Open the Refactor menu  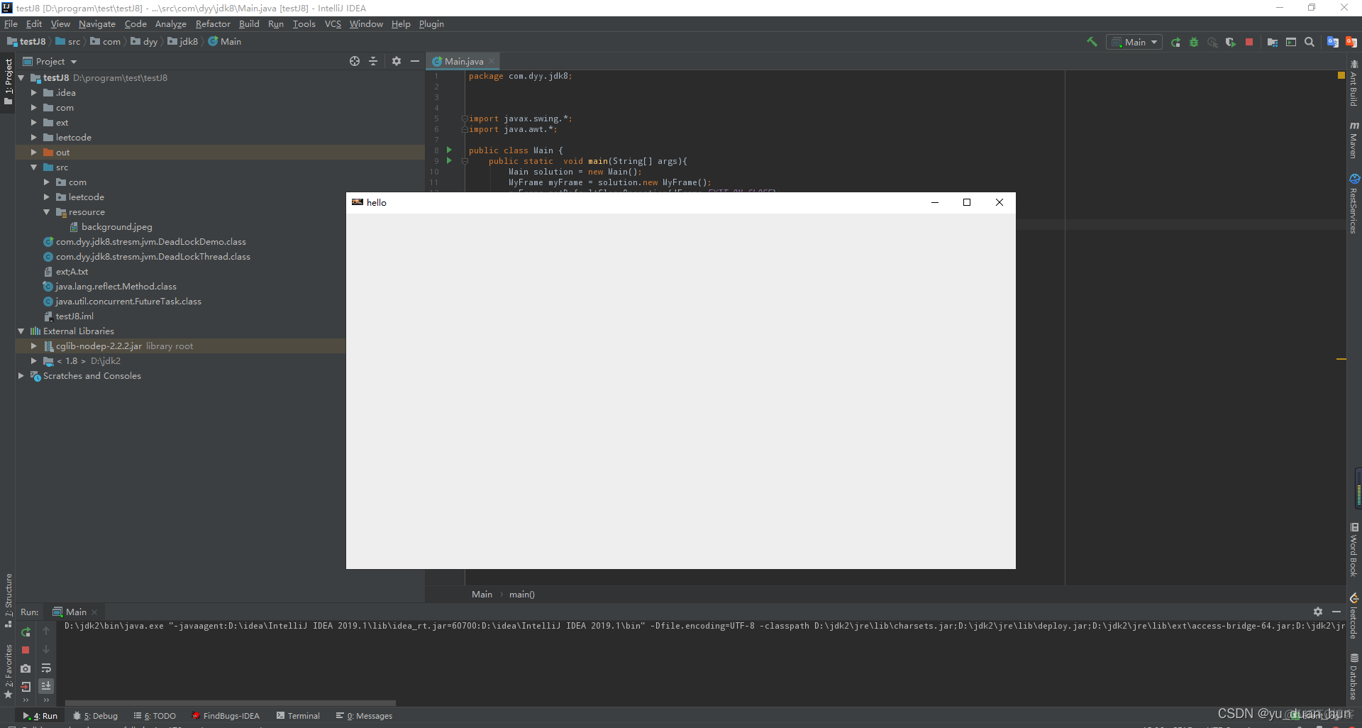tap(213, 24)
